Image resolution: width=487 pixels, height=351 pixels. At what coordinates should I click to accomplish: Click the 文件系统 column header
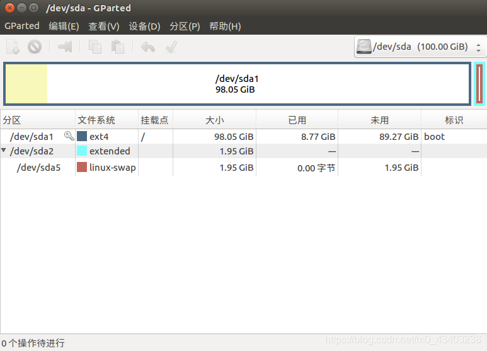(96, 120)
